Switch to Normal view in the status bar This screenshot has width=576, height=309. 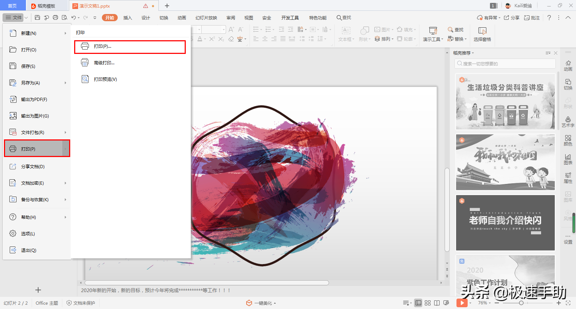click(418, 303)
